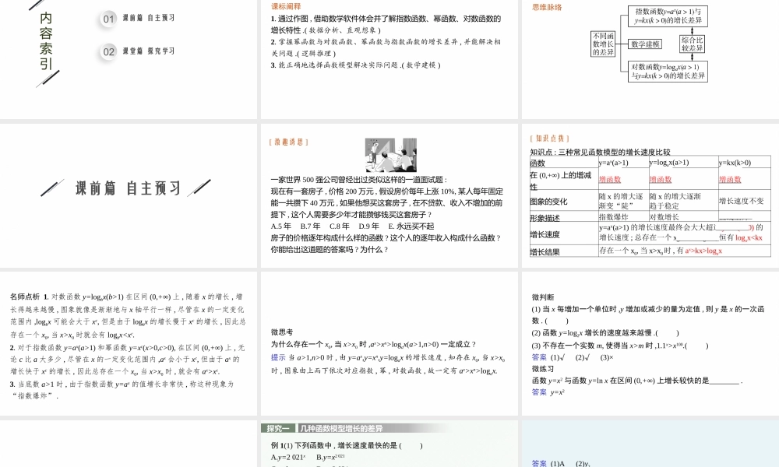Image resolution: width=779 pixels, height=467 pixels.
Task: Click the 答案 link under 微判断
Action: pyautogui.click(x=538, y=356)
